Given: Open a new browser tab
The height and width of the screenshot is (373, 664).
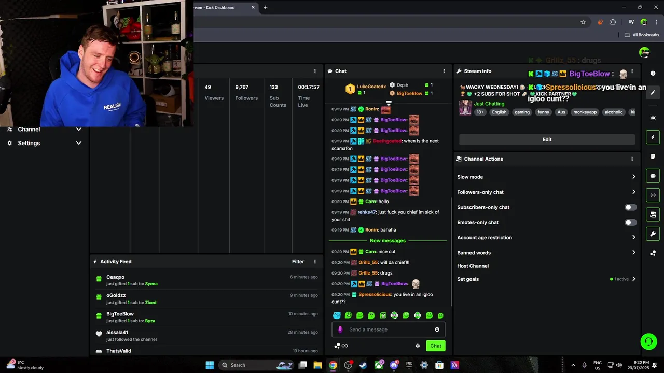Looking at the screenshot, I should click(266, 7).
